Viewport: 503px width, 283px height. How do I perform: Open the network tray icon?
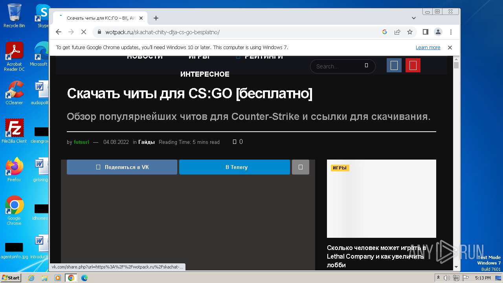tap(456, 278)
